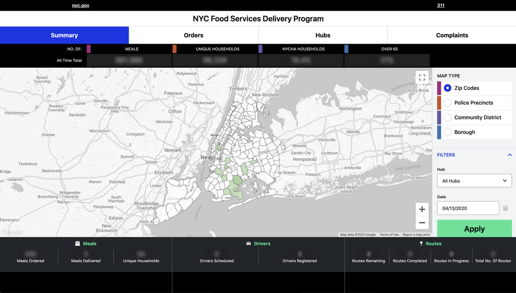Click the NYC Food Services Delivery Program title

coord(258,19)
